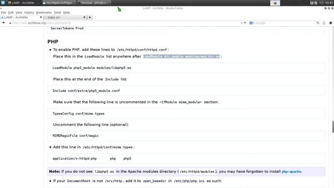
Task: Click the 03:43 clock in panel
Action: pyautogui.click(x=329, y=3)
